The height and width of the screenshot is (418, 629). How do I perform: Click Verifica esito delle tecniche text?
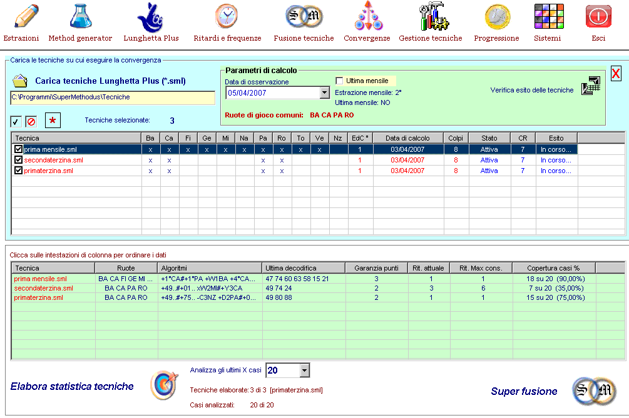click(x=532, y=90)
